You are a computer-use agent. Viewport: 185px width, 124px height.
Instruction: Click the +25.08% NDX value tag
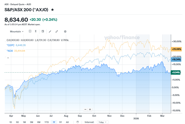coord(176,49)
